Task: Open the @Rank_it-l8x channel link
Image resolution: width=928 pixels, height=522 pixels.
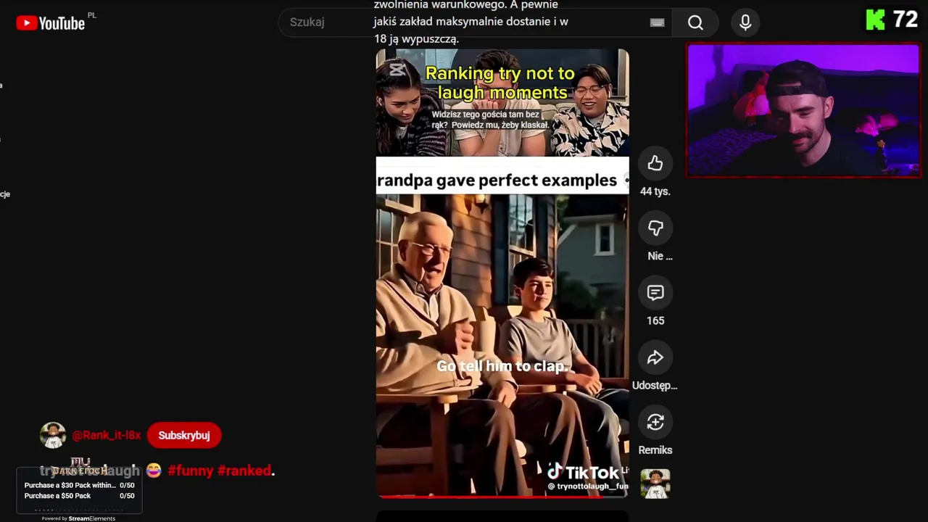Action: 107,435
